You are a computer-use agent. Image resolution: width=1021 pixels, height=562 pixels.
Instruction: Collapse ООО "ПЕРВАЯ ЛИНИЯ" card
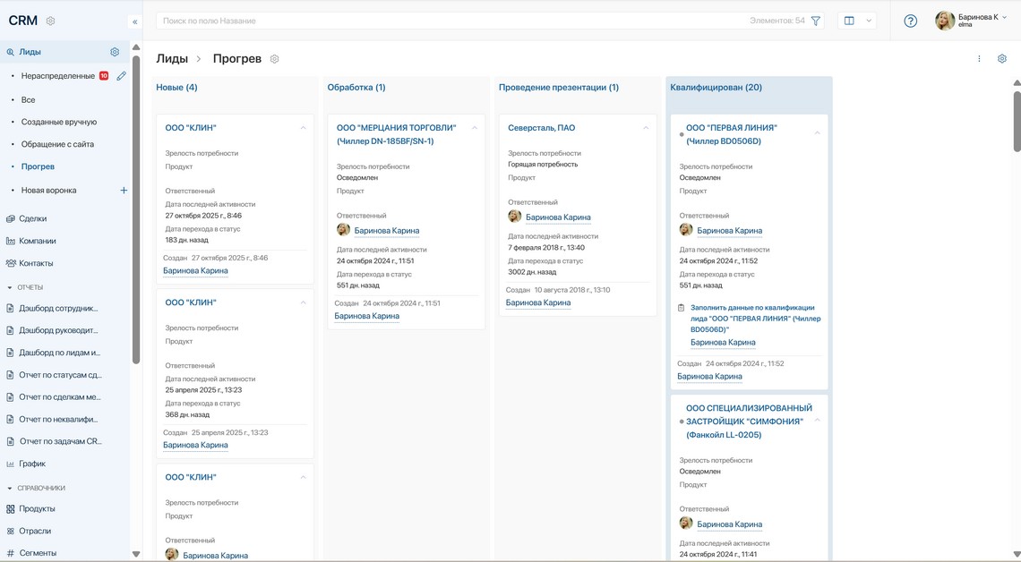(x=817, y=133)
